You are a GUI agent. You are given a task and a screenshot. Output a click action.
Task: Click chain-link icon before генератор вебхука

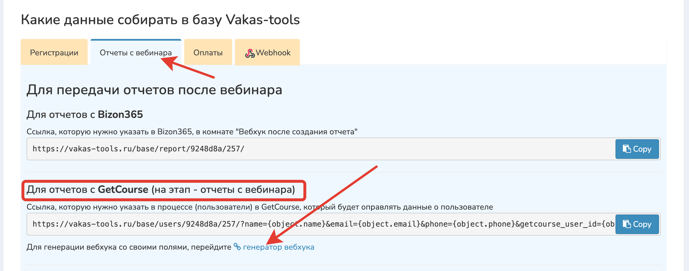click(237, 247)
